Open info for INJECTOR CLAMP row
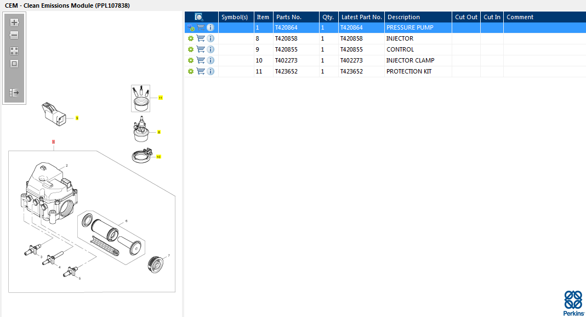 (210, 60)
